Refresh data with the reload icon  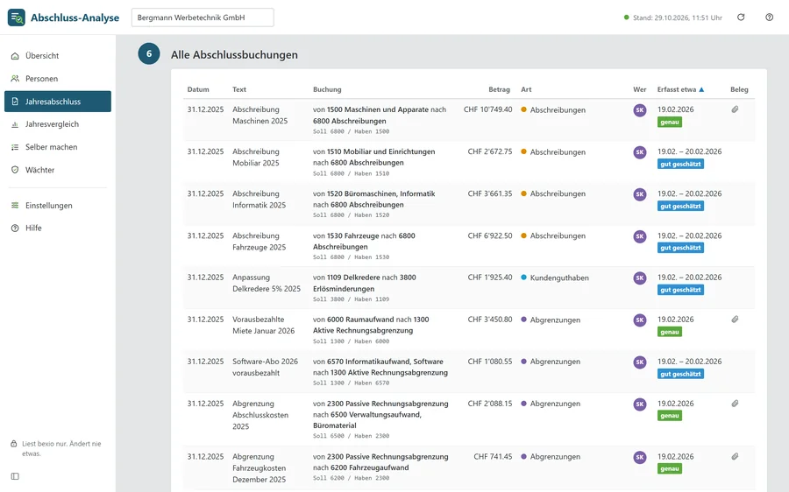(x=741, y=18)
